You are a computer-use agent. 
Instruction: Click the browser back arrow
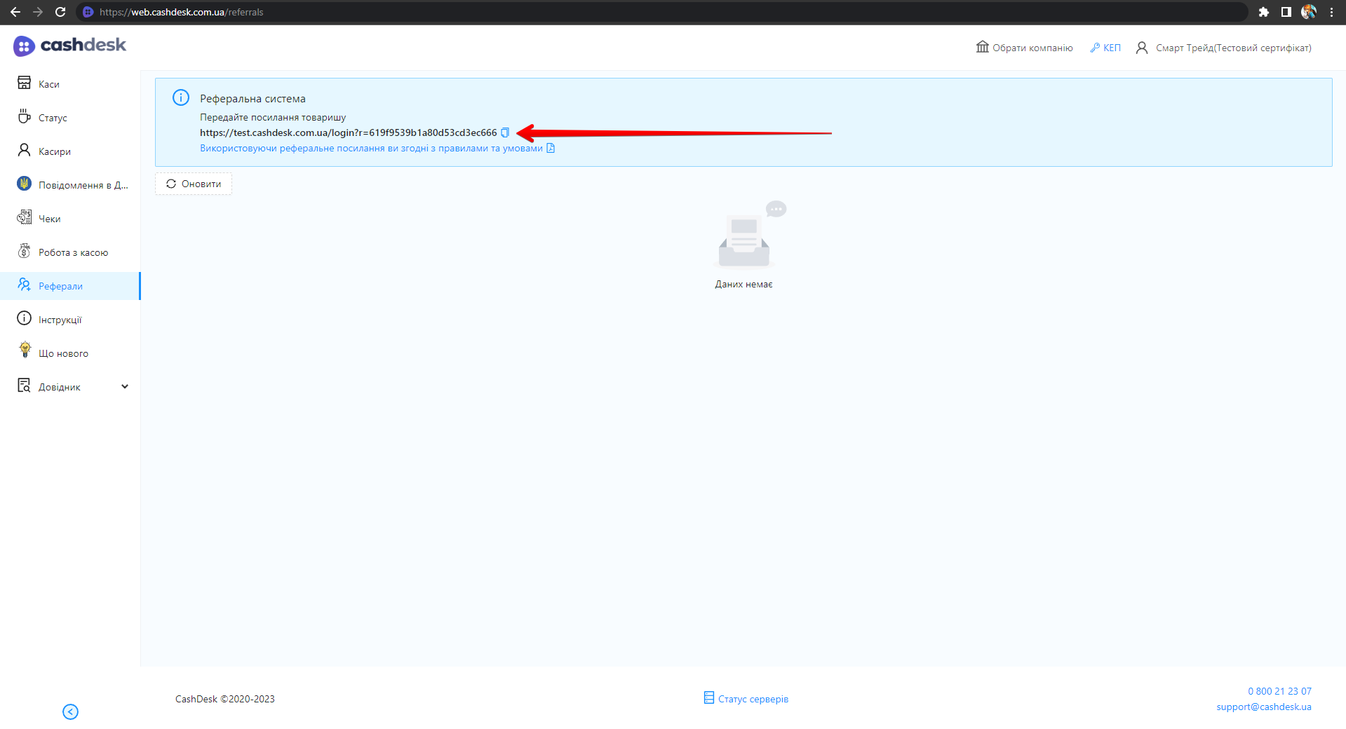[x=15, y=12]
